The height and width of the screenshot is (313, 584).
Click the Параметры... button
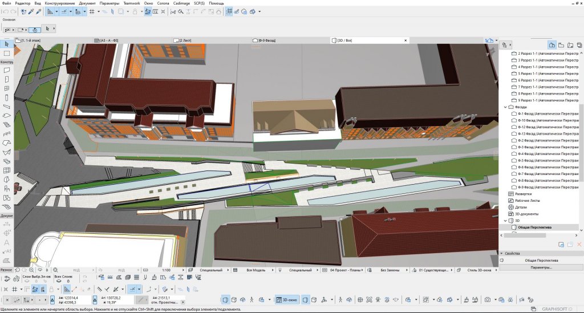coord(541,267)
